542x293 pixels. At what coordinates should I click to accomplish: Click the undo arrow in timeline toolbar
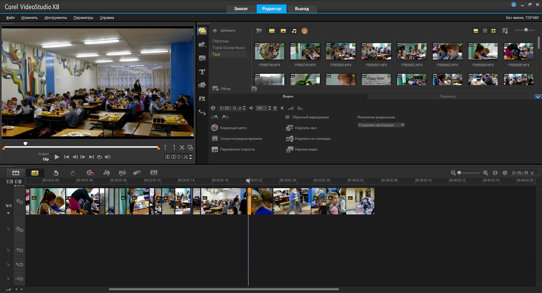(x=56, y=173)
